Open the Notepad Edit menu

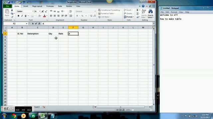coord(167,12)
